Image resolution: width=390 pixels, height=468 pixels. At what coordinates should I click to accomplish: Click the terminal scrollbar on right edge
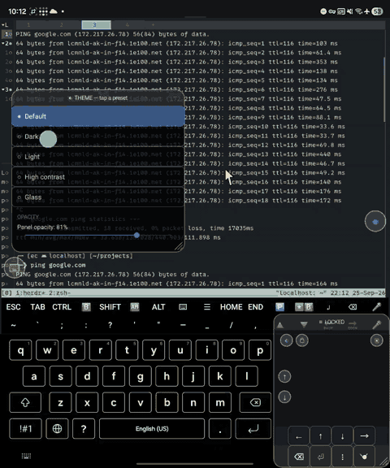(384, 89)
